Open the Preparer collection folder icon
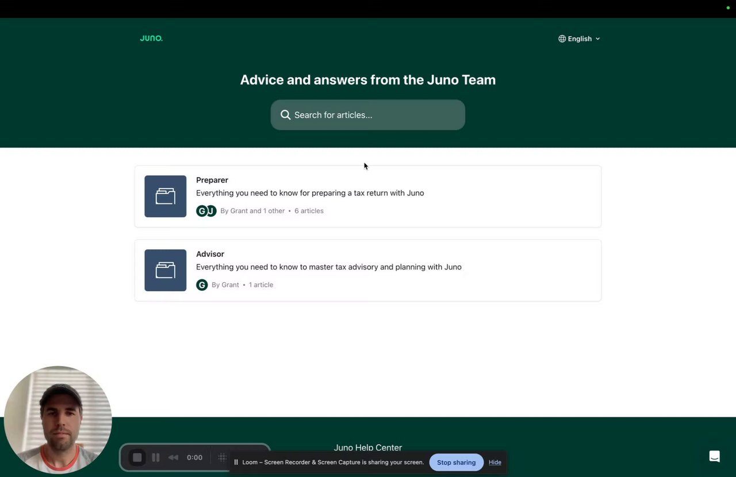Viewport: 736px width, 477px height. pos(166,197)
